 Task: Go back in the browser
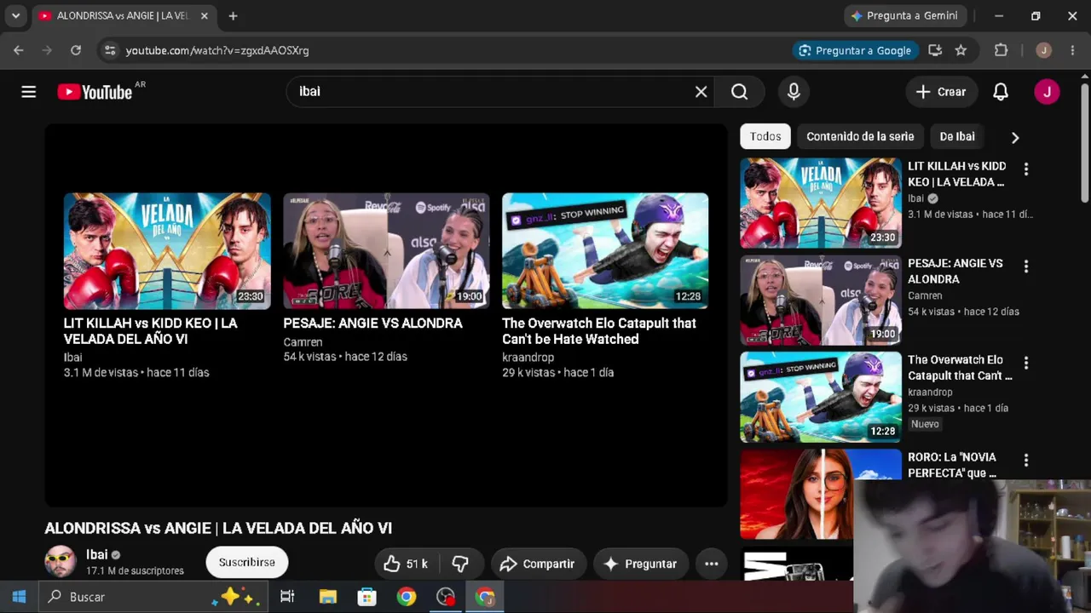tap(19, 50)
